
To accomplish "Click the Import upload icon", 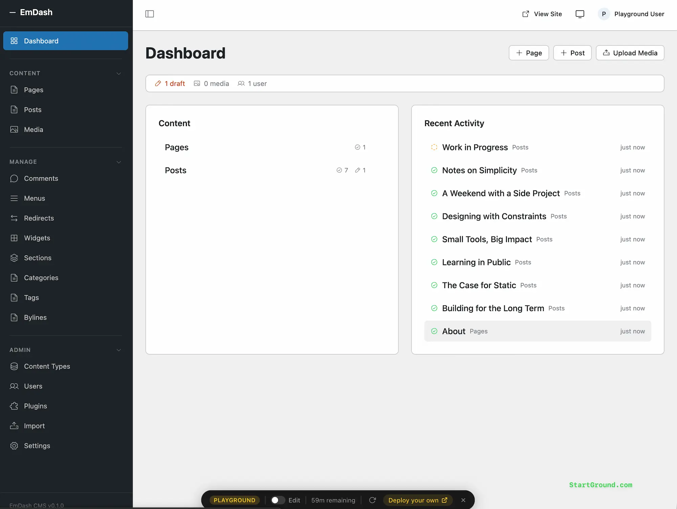I will (x=14, y=425).
